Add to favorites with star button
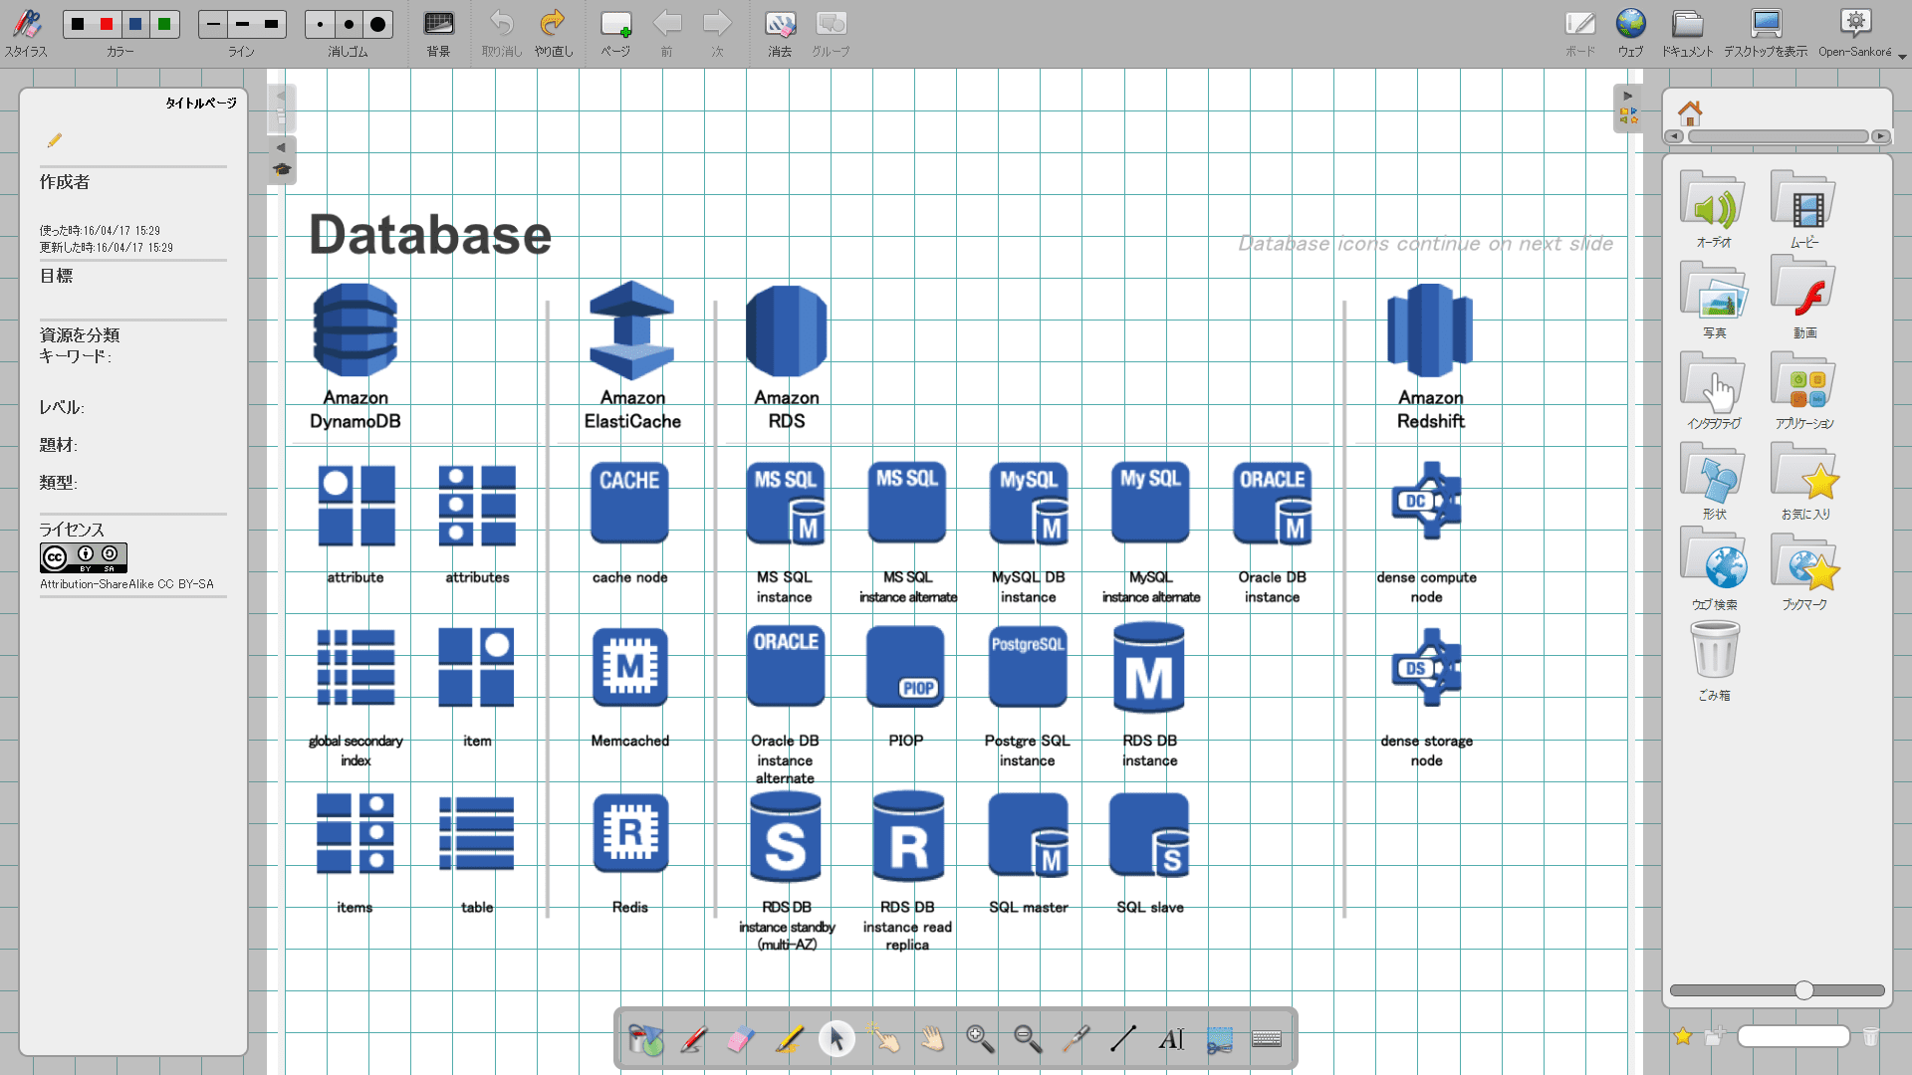This screenshot has height=1075, width=1912. tap(1683, 1037)
